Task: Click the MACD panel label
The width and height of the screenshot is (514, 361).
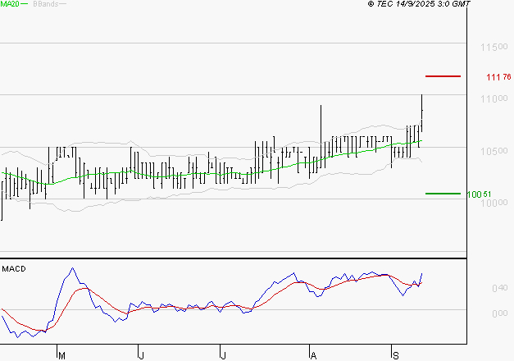Action: [13, 269]
